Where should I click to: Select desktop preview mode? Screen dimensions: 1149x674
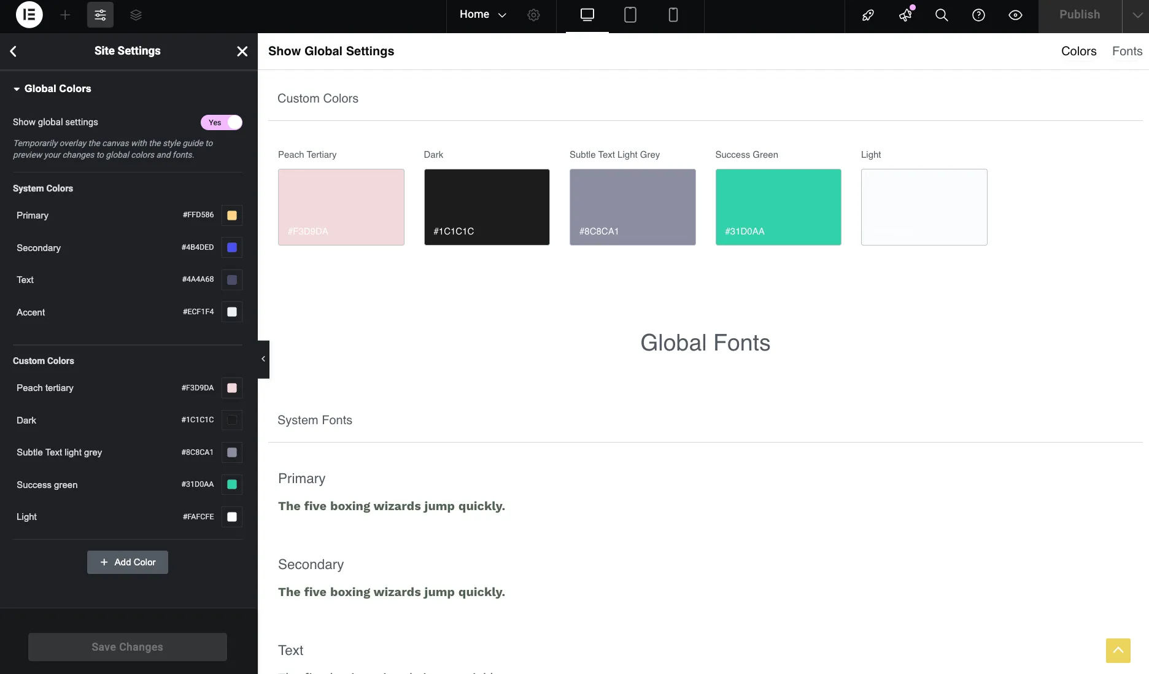[587, 15]
